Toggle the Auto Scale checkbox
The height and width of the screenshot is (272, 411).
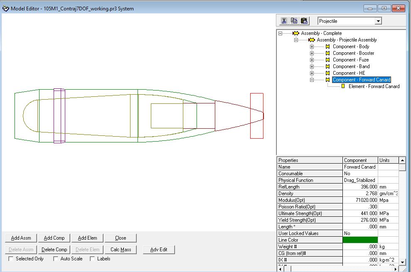click(x=56, y=259)
